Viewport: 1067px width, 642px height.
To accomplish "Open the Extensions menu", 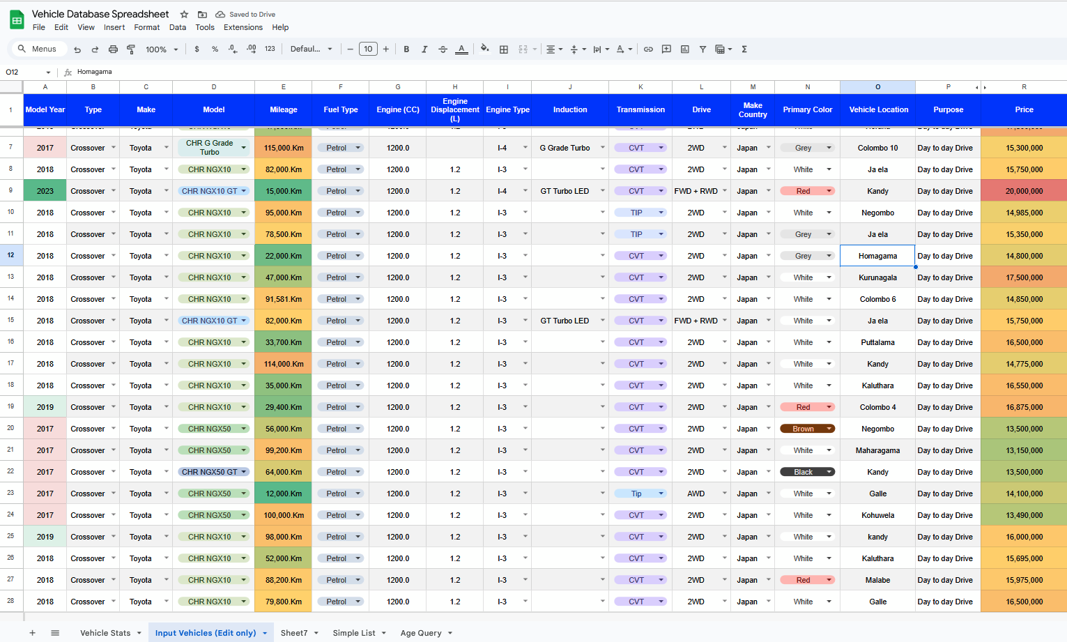I will click(243, 28).
